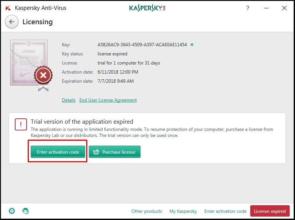Open settings with the gear icon
The width and height of the screenshot is (295, 220).
(12, 211)
